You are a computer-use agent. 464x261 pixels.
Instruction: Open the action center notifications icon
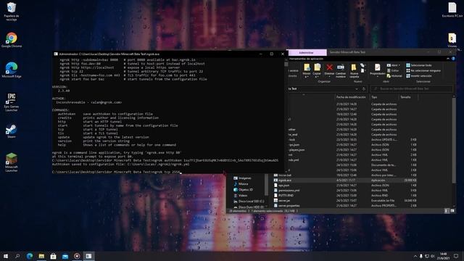[456, 256]
